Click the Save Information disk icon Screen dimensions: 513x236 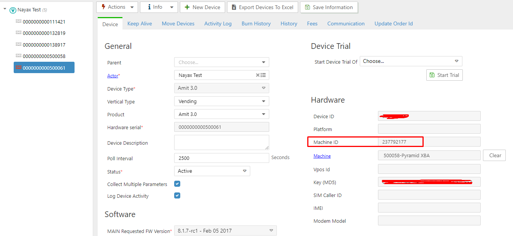pyautogui.click(x=307, y=7)
